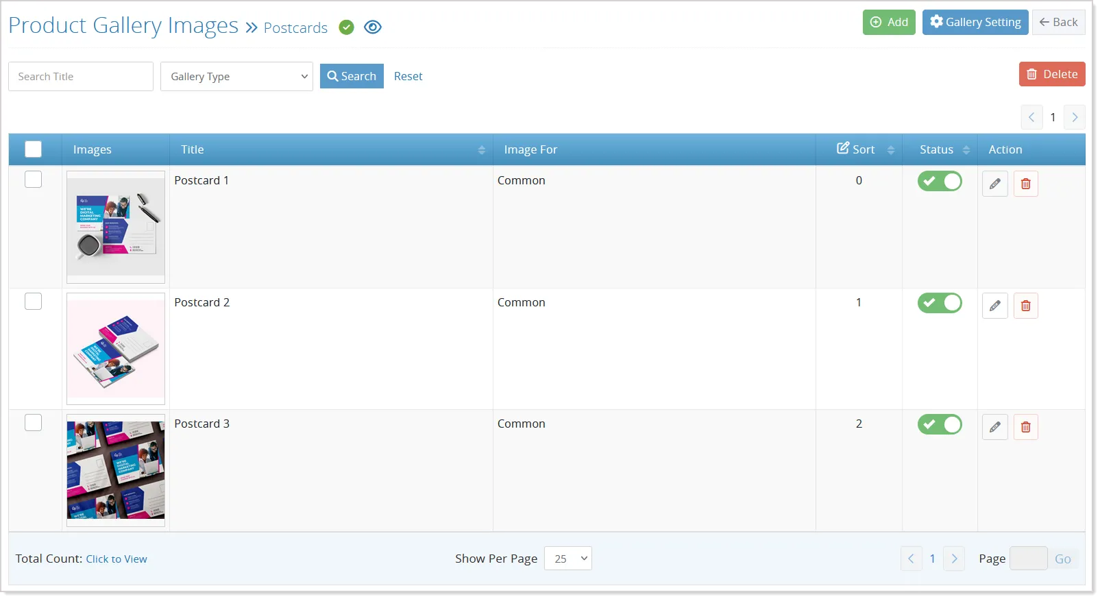Open the Show Per Page 25 dropdown
Screen dimensions: 1100x599
(568, 559)
